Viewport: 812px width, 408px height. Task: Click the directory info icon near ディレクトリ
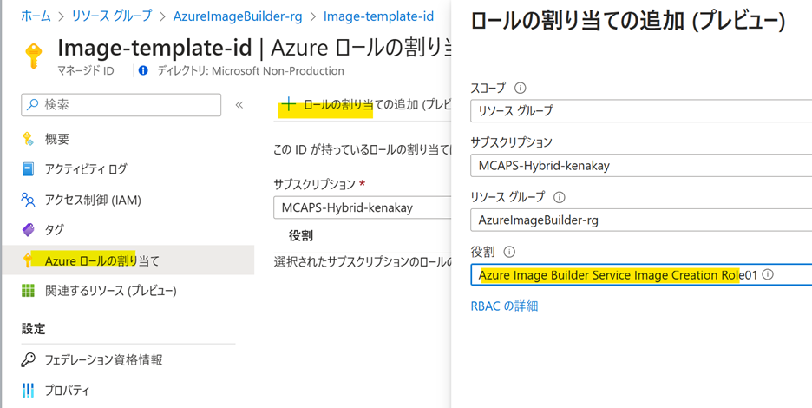(x=143, y=71)
